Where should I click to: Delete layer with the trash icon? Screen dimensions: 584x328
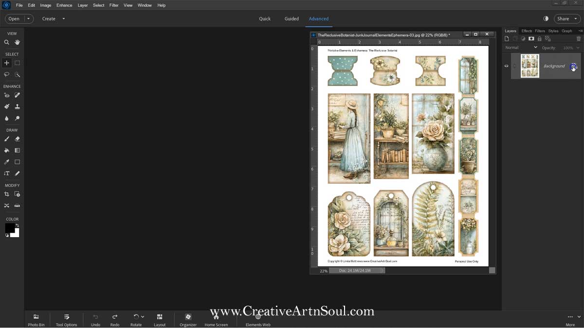coord(579,39)
